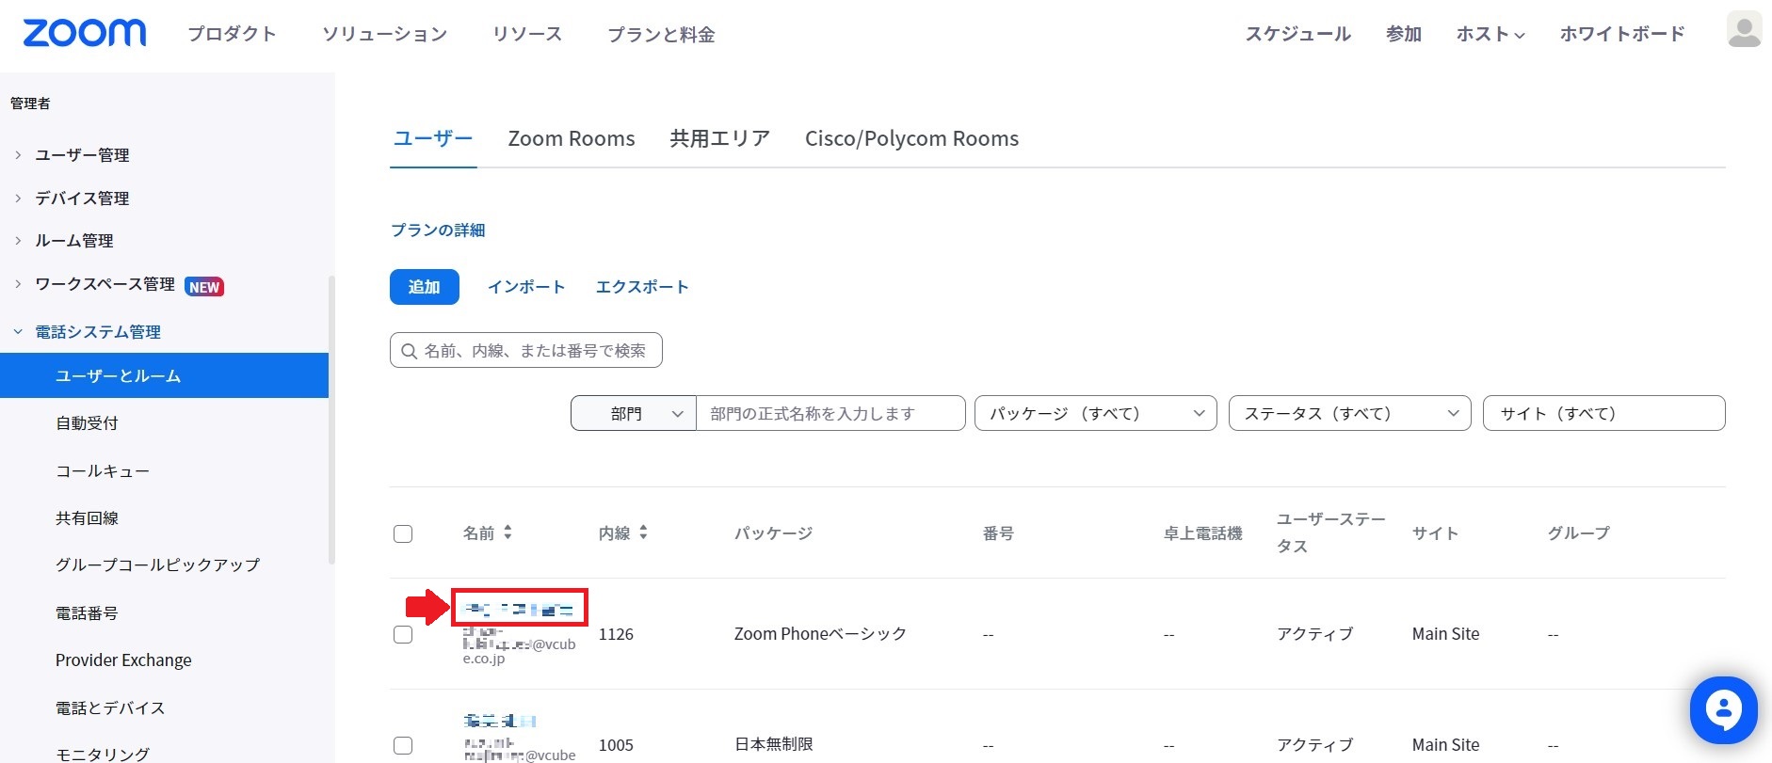Open the ホスト dropdown menu

point(1490,34)
